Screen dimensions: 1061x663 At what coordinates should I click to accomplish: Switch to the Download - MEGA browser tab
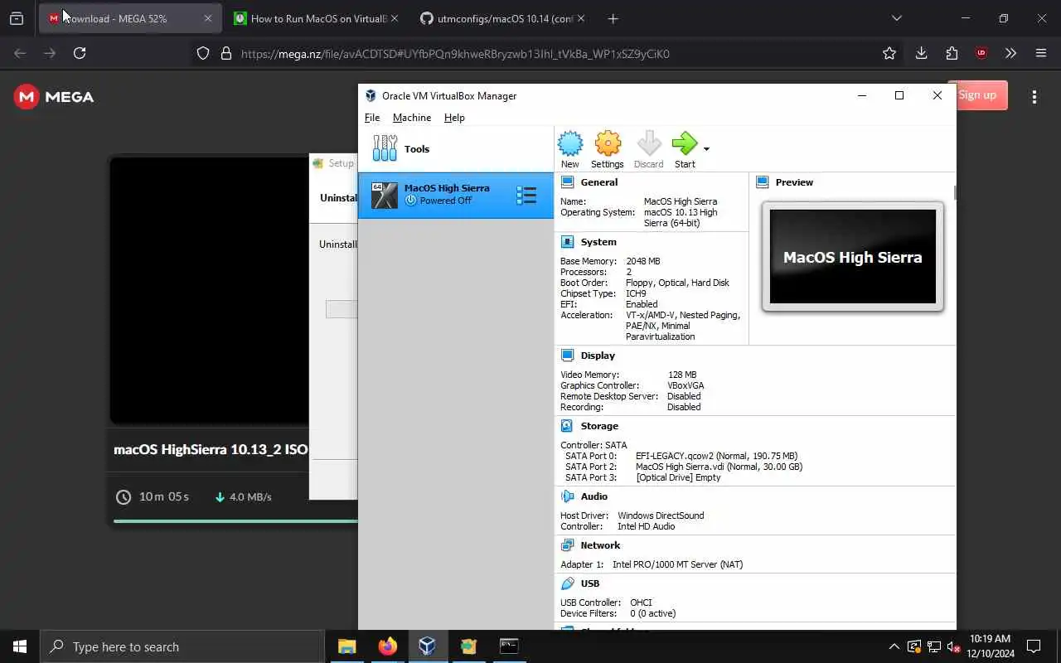(x=130, y=18)
